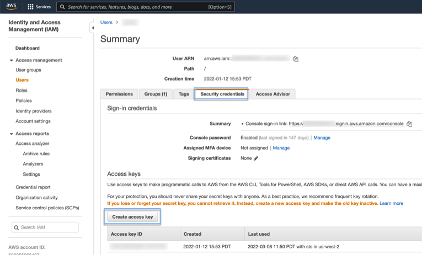Edit signing certificates with pencil icon
Image resolution: width=422 pixels, height=255 pixels.
[x=256, y=159]
